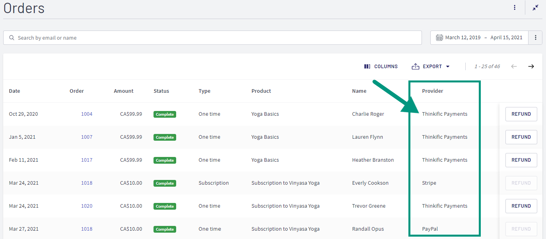The image size is (546, 239).
Task: Click the collapse view arrows icon
Action: click(536, 8)
